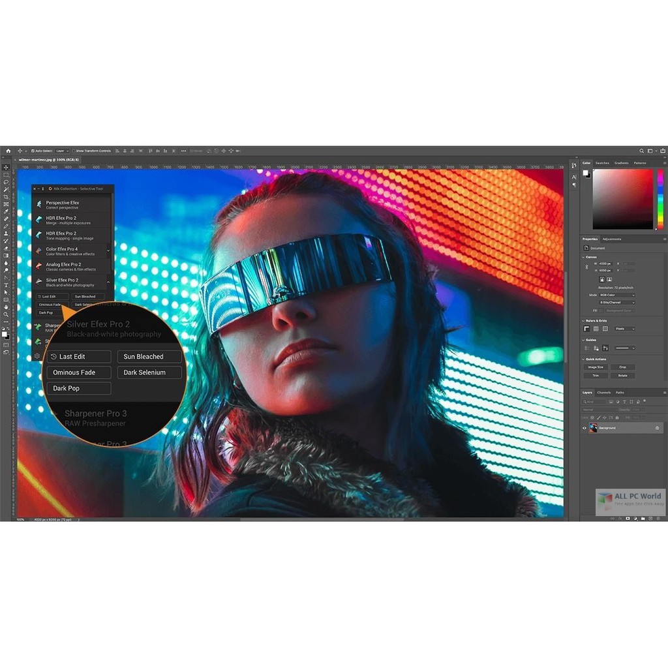Select the Type tool
The width and height of the screenshot is (668, 668).
7,286
